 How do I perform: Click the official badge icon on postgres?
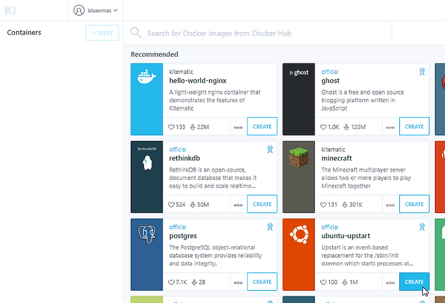270,227
